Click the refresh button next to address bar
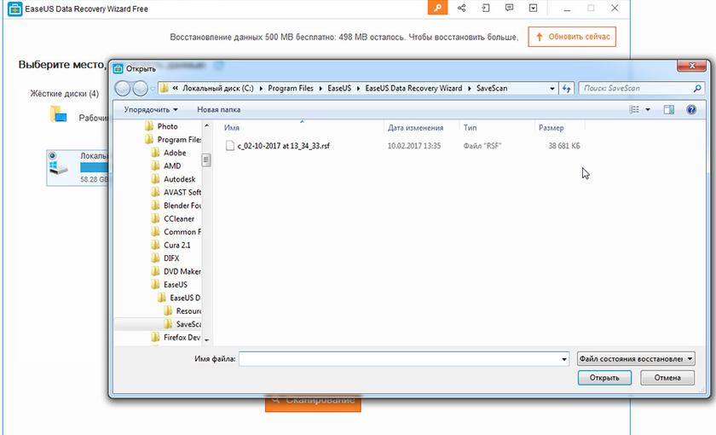Image resolution: width=716 pixels, height=435 pixels. click(x=566, y=88)
